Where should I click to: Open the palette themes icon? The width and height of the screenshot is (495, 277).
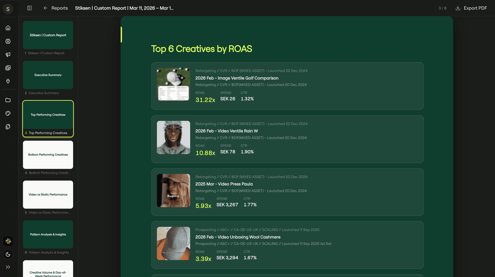pos(8,113)
